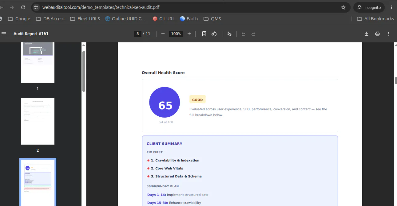This screenshot has width=397, height=206.
Task: Open the QMS bookmarks folder
Action: click(x=212, y=19)
